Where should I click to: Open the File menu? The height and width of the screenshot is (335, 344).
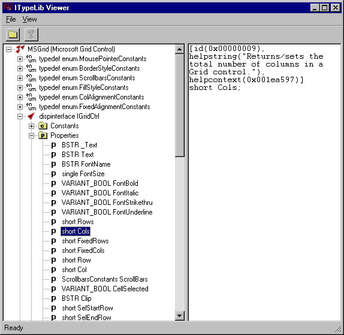pos(11,19)
